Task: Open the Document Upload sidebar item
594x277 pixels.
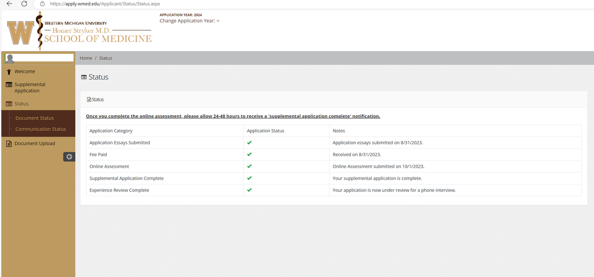Action: coord(35,143)
